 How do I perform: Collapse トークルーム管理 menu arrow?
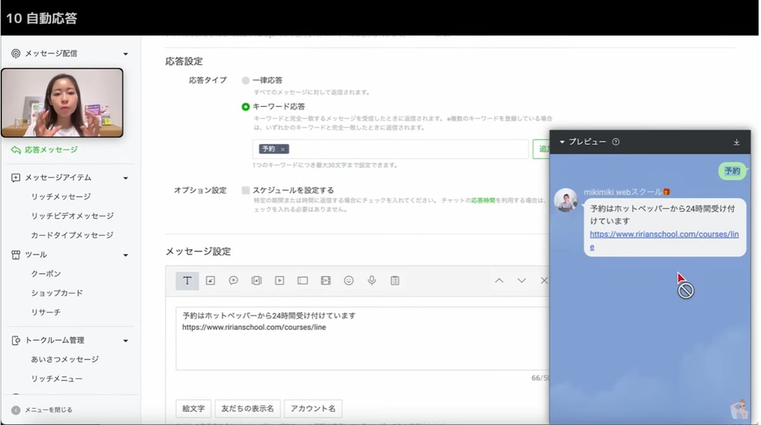pos(126,341)
